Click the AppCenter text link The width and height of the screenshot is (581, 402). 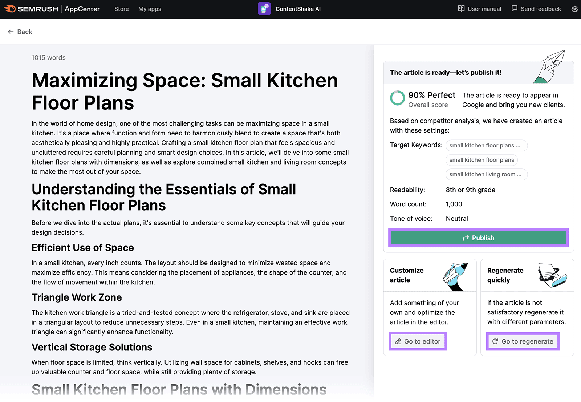82,9
